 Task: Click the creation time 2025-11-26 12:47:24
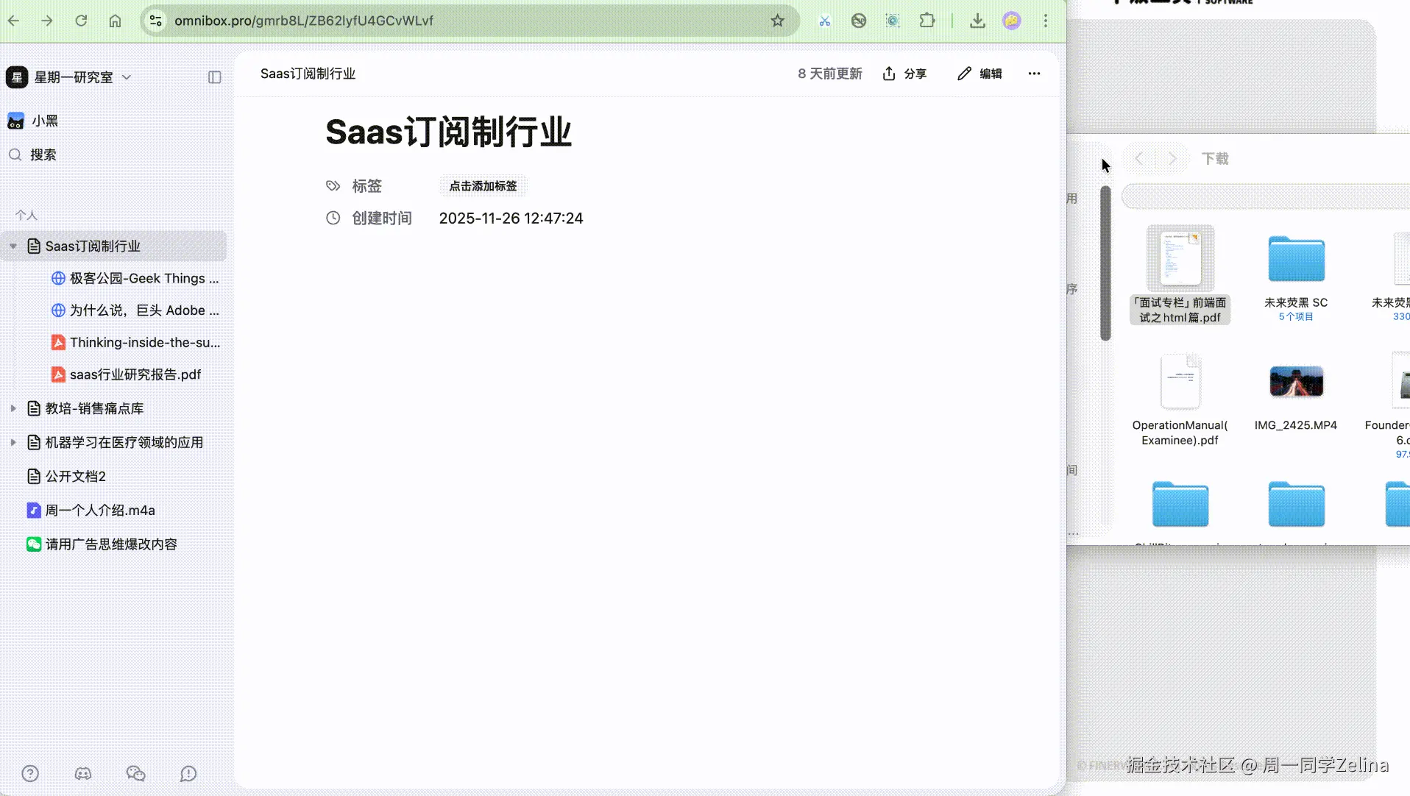[x=511, y=218]
